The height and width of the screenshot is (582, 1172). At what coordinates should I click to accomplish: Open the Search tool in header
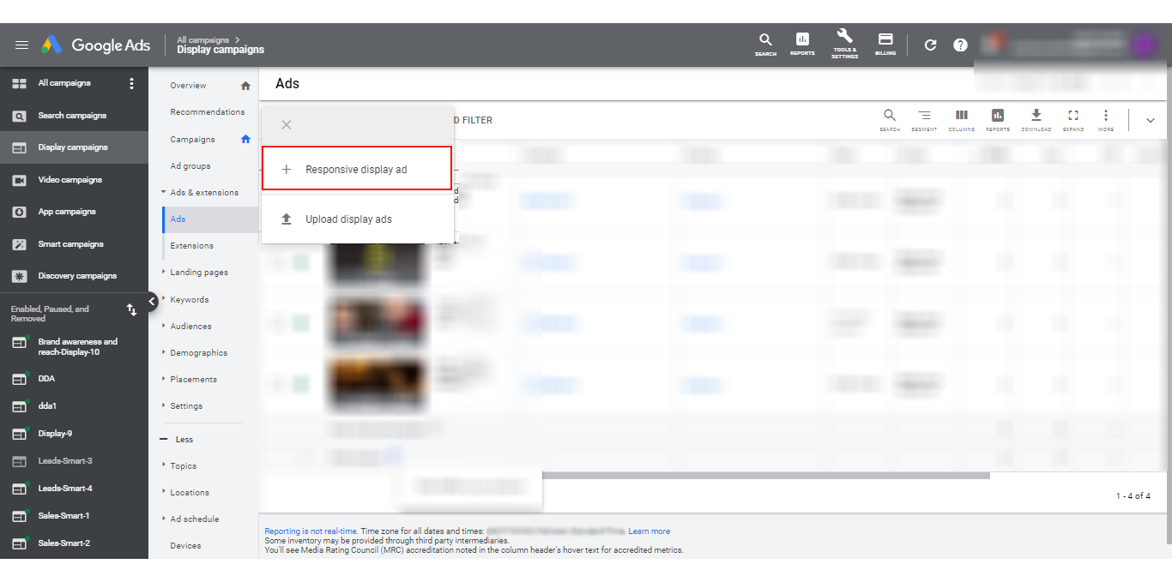tap(765, 45)
